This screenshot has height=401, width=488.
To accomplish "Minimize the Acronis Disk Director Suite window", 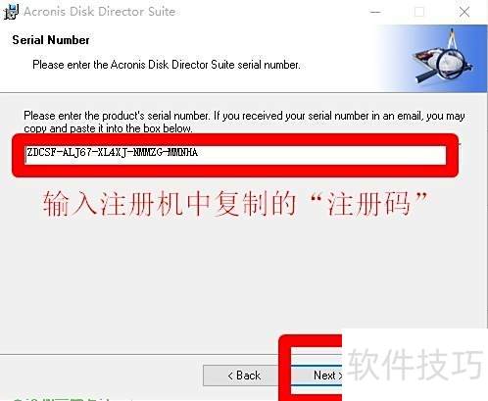I will (x=375, y=12).
